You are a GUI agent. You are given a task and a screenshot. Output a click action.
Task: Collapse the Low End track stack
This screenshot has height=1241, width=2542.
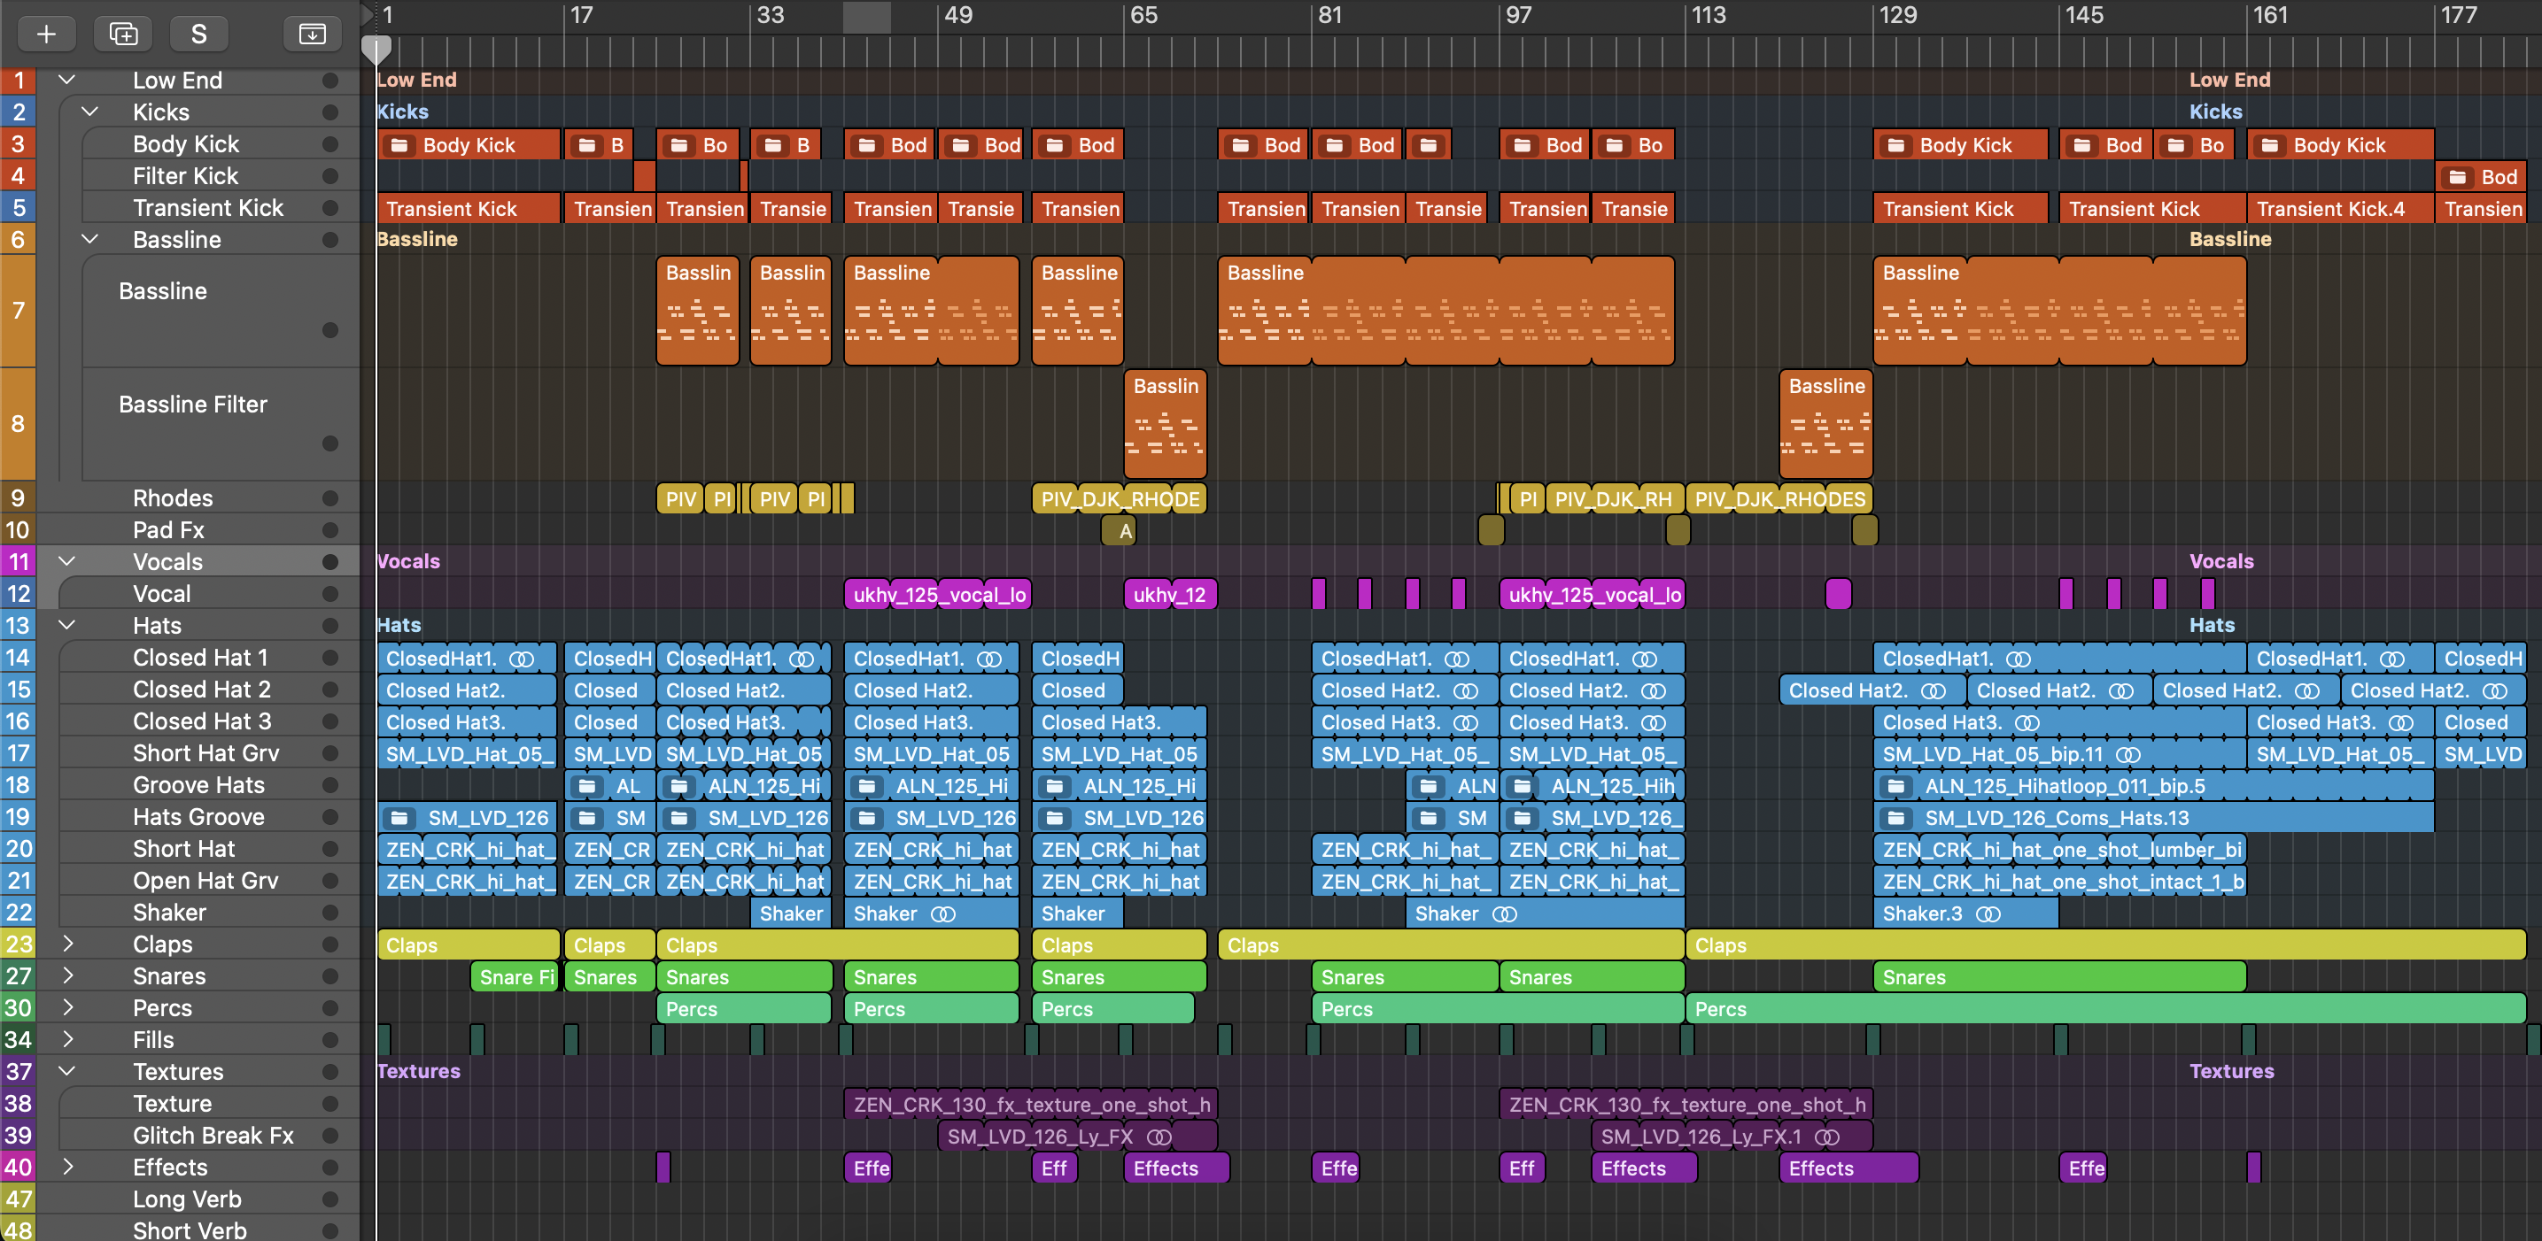66,80
